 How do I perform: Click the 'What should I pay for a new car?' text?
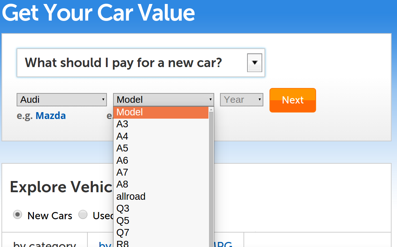123,63
